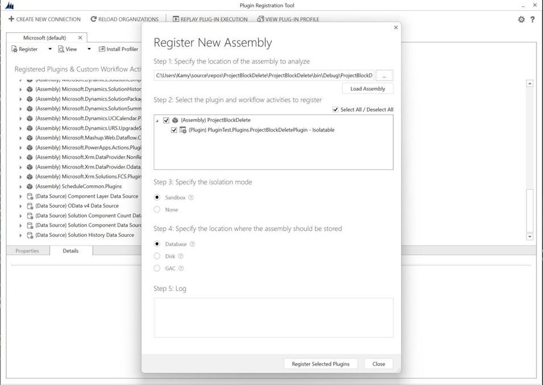Open the View dropdown arrow
Viewport: 543px width, 385px height.
[x=89, y=49]
